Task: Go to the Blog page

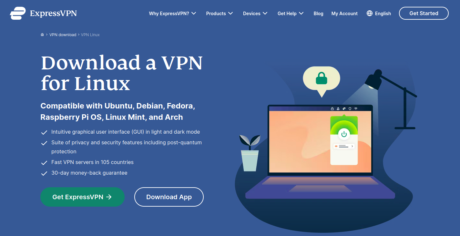Action: tap(318, 14)
